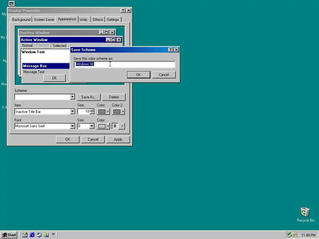Click the Save As... button

pos(89,97)
